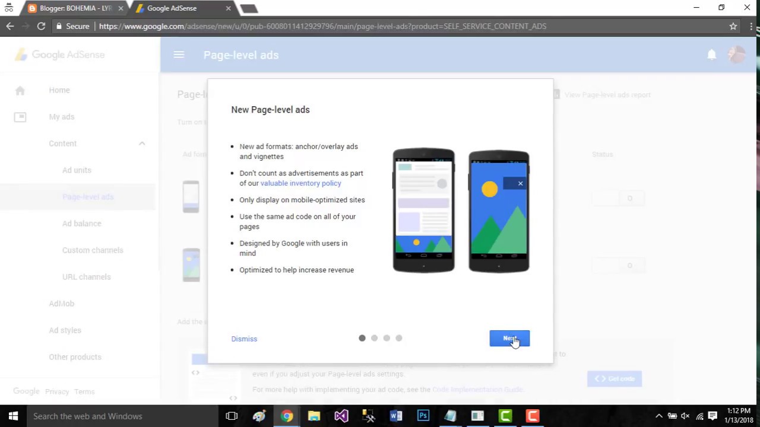
Task: Jump to the third pagination dot
Action: (387, 338)
